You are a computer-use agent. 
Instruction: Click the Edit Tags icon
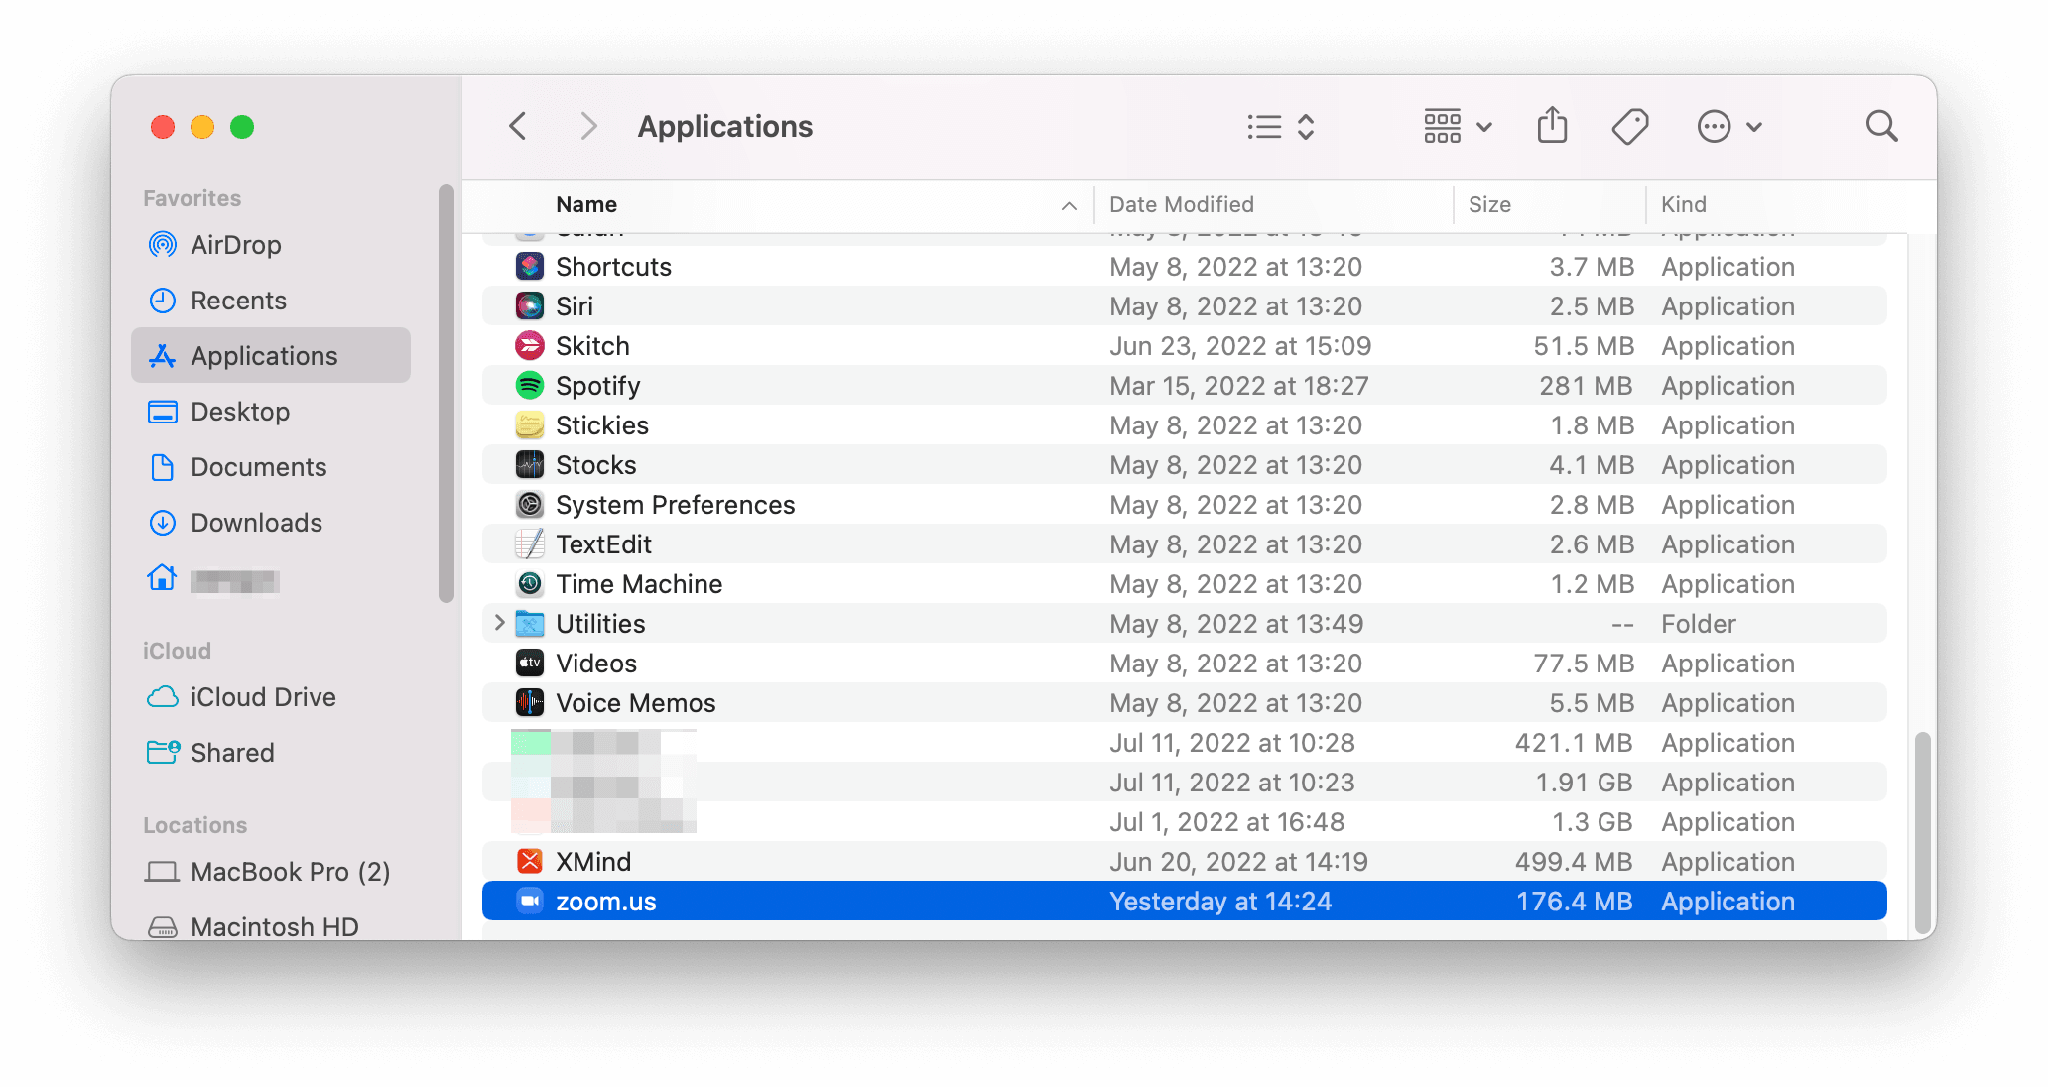pos(1629,127)
